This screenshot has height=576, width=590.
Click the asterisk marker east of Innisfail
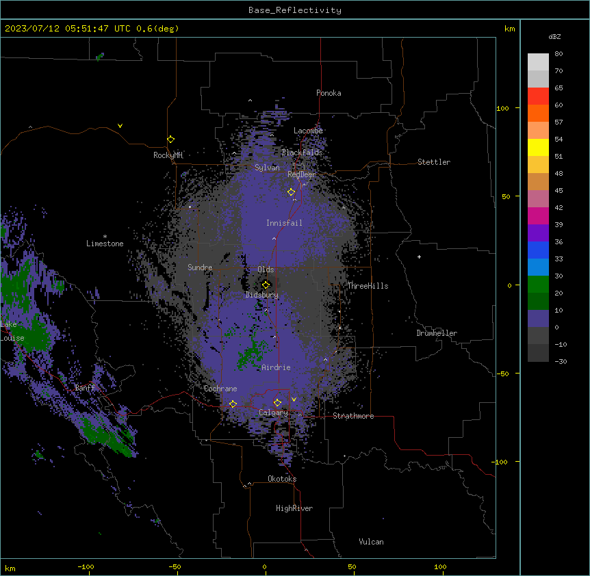click(x=344, y=207)
